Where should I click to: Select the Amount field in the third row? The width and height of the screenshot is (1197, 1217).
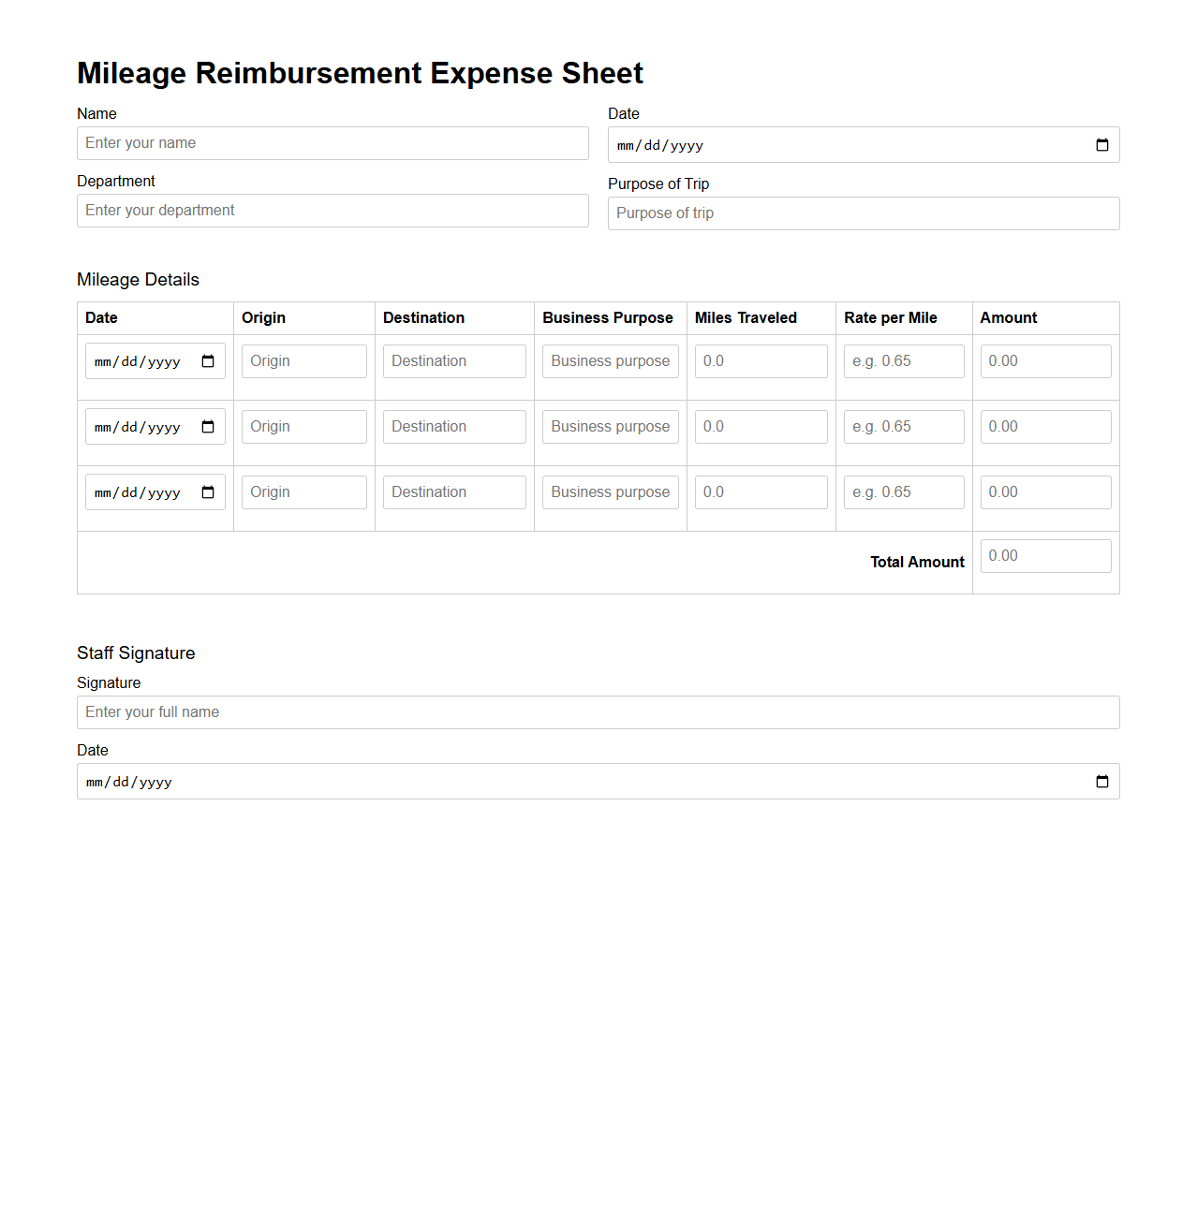tap(1045, 491)
